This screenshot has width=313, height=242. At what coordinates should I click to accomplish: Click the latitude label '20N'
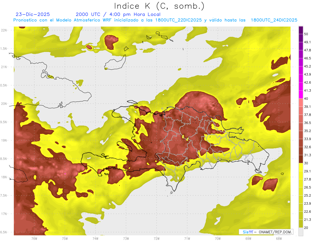pyautogui.click(x=4, y=104)
